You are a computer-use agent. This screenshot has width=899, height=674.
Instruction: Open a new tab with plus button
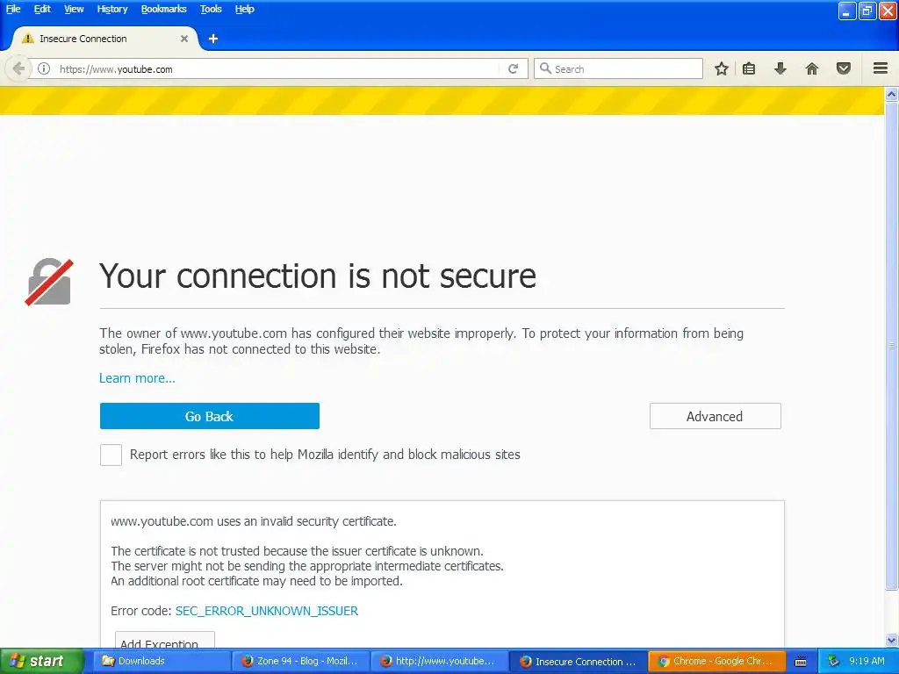[213, 39]
